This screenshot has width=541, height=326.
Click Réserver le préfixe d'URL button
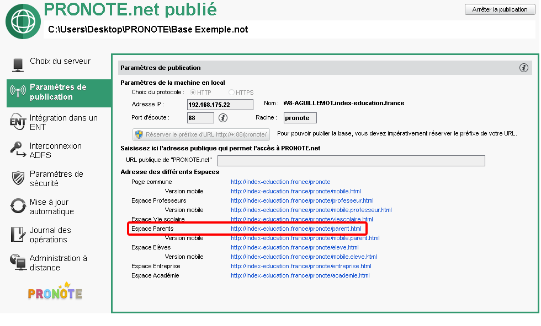tap(201, 134)
